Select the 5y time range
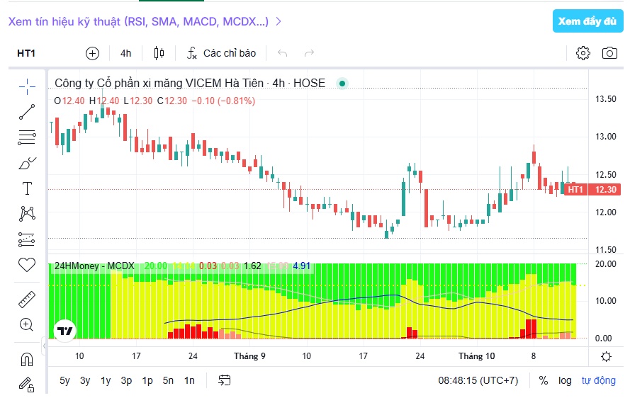Image resolution: width=630 pixels, height=398 pixels. pyautogui.click(x=64, y=380)
